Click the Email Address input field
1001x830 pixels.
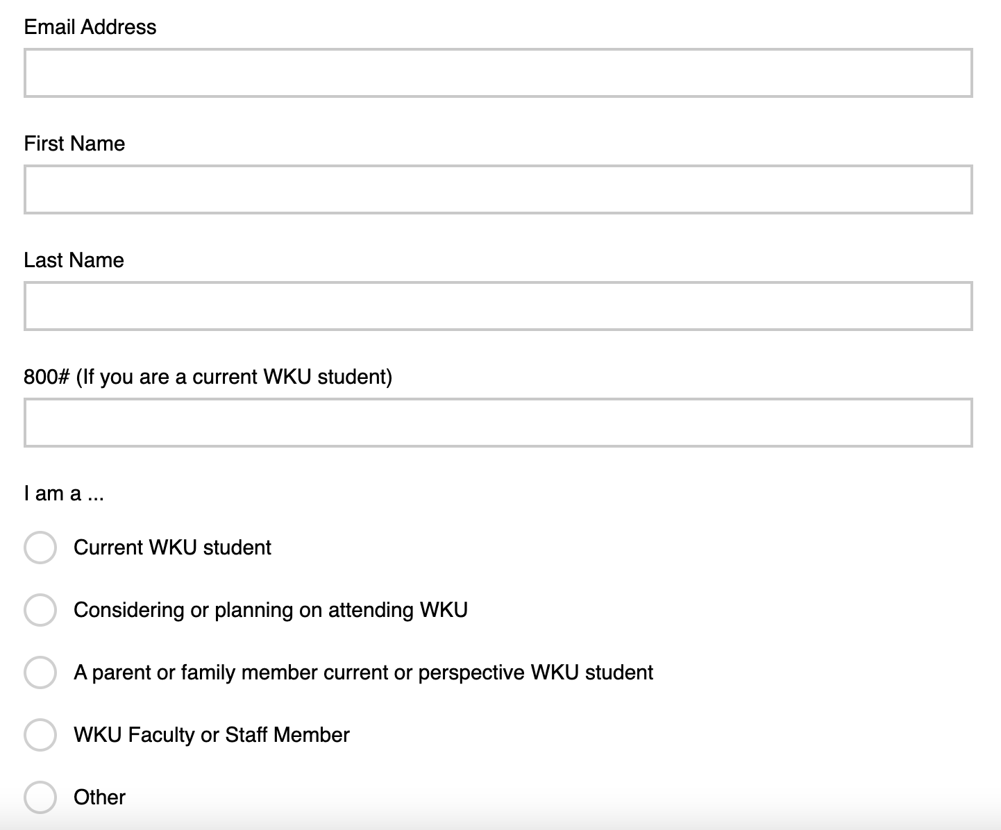(498, 73)
